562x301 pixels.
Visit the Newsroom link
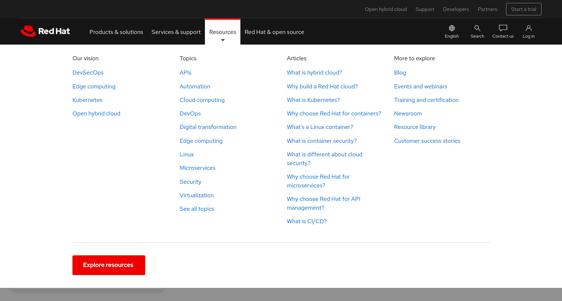coord(408,114)
